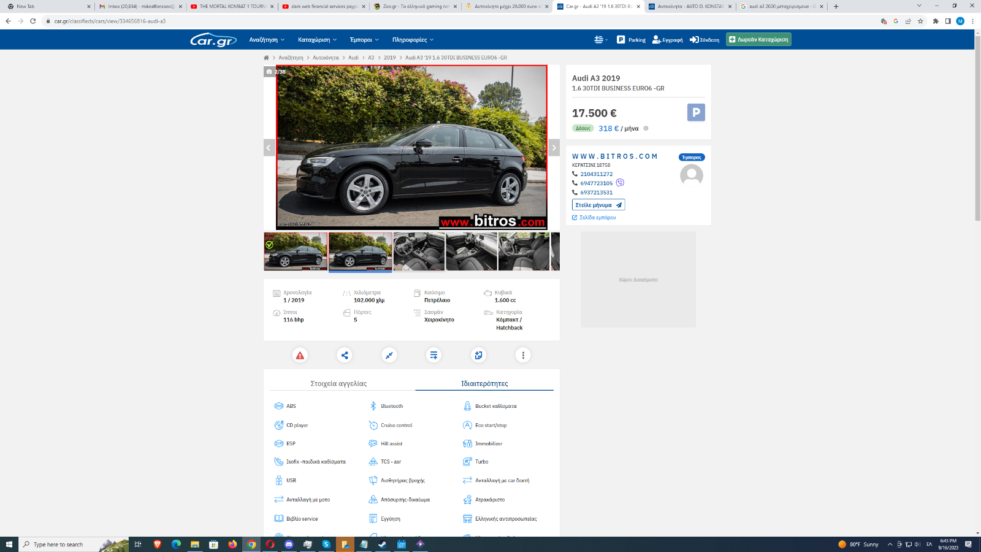Viewport: 981px width, 552px height.
Task: Click the compare arrows icon
Action: coord(389,355)
